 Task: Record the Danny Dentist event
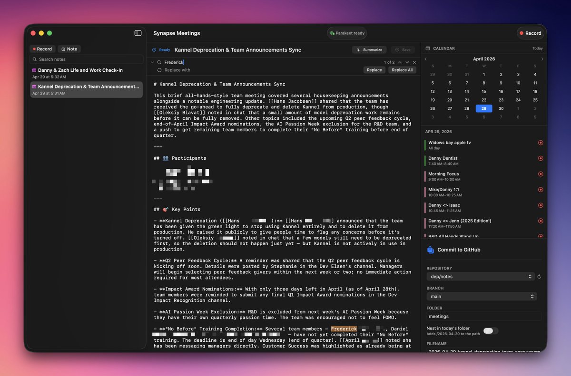pos(541,158)
